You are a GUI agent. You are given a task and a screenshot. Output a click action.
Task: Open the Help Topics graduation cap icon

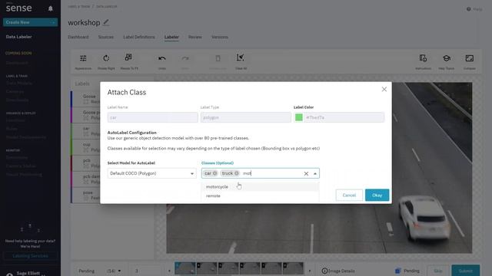446,58
